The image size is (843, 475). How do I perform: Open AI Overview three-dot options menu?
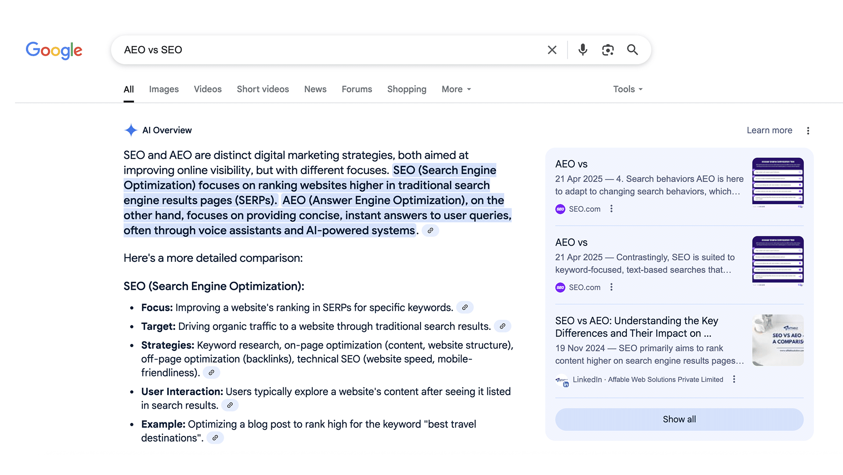808,131
